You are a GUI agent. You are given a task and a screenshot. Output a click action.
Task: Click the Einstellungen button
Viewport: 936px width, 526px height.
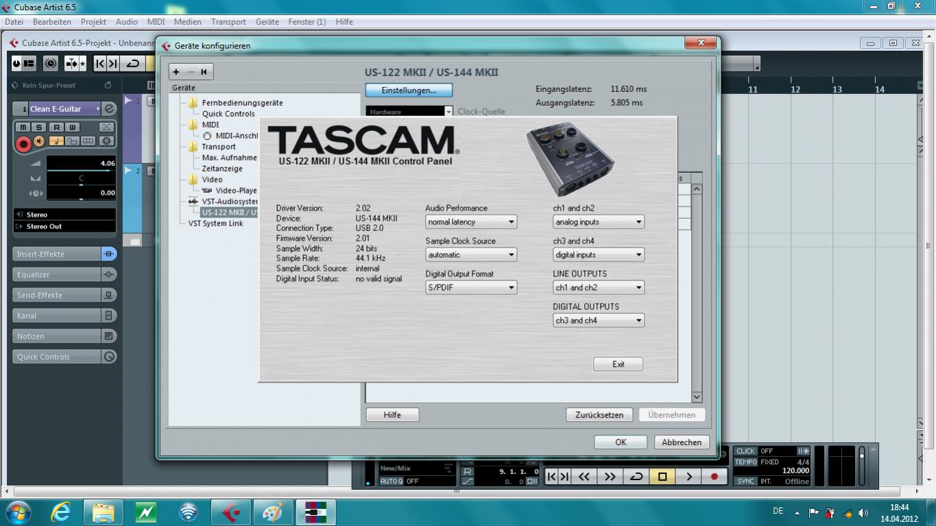pyautogui.click(x=409, y=91)
